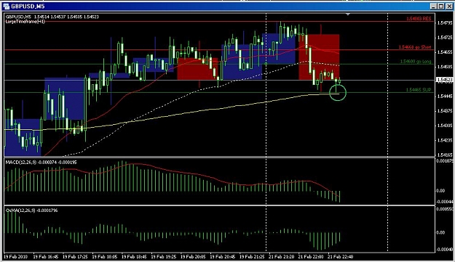Click the 19 Feb 2010 date label
This screenshot has height=262, width=455.
[15, 256]
